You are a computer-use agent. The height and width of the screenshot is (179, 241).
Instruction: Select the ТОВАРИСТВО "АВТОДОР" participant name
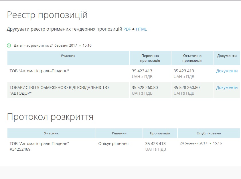pyautogui.click(x=59, y=90)
